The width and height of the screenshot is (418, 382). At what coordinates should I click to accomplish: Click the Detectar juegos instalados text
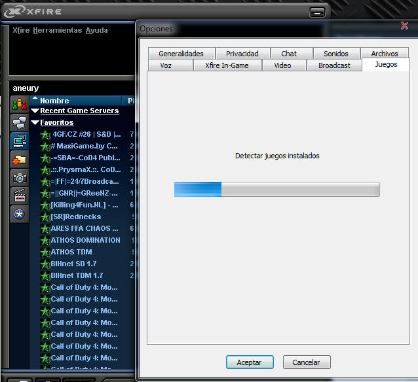277,156
